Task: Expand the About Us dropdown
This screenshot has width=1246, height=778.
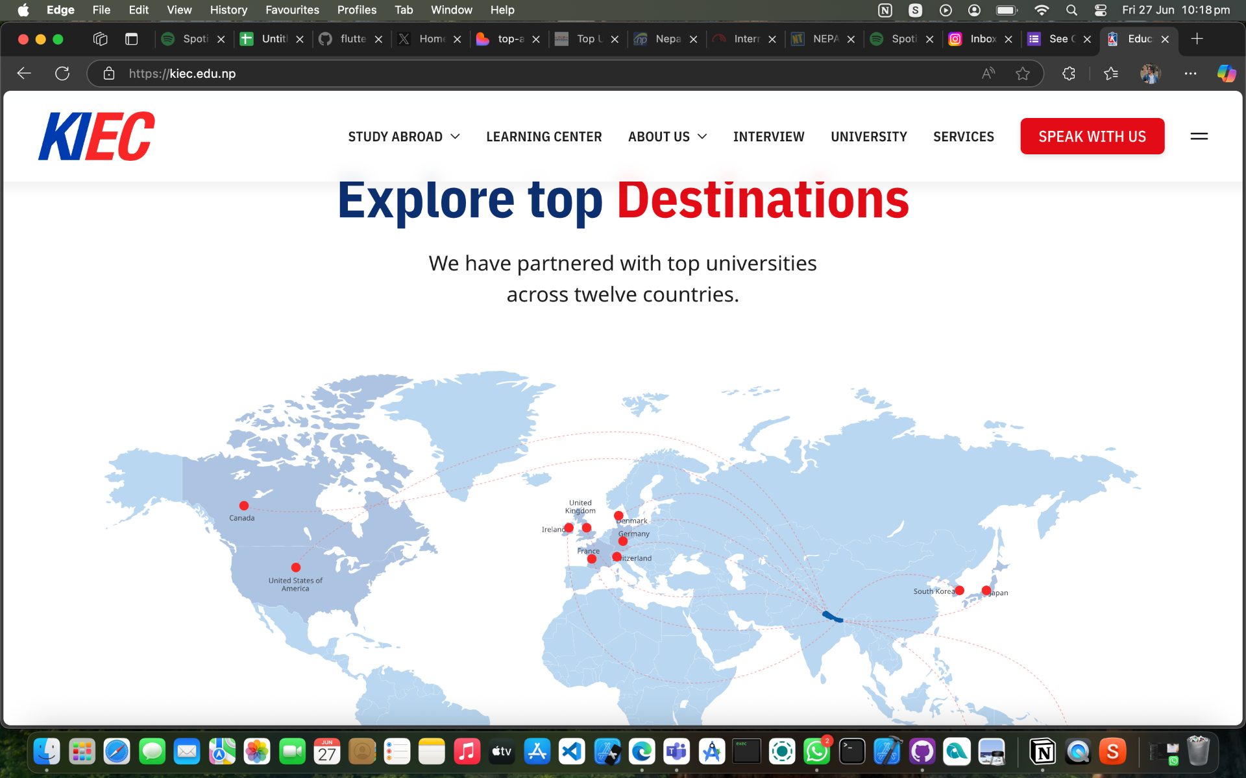Action: [667, 137]
